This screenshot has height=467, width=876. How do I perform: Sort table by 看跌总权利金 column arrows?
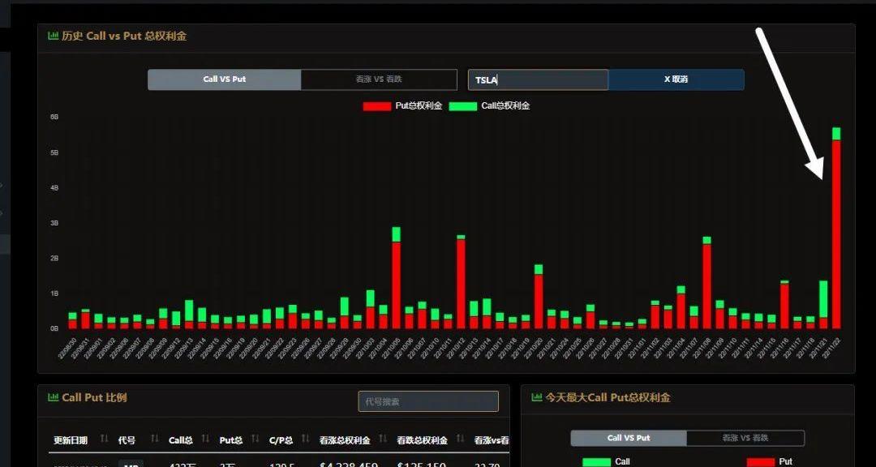[x=459, y=440]
